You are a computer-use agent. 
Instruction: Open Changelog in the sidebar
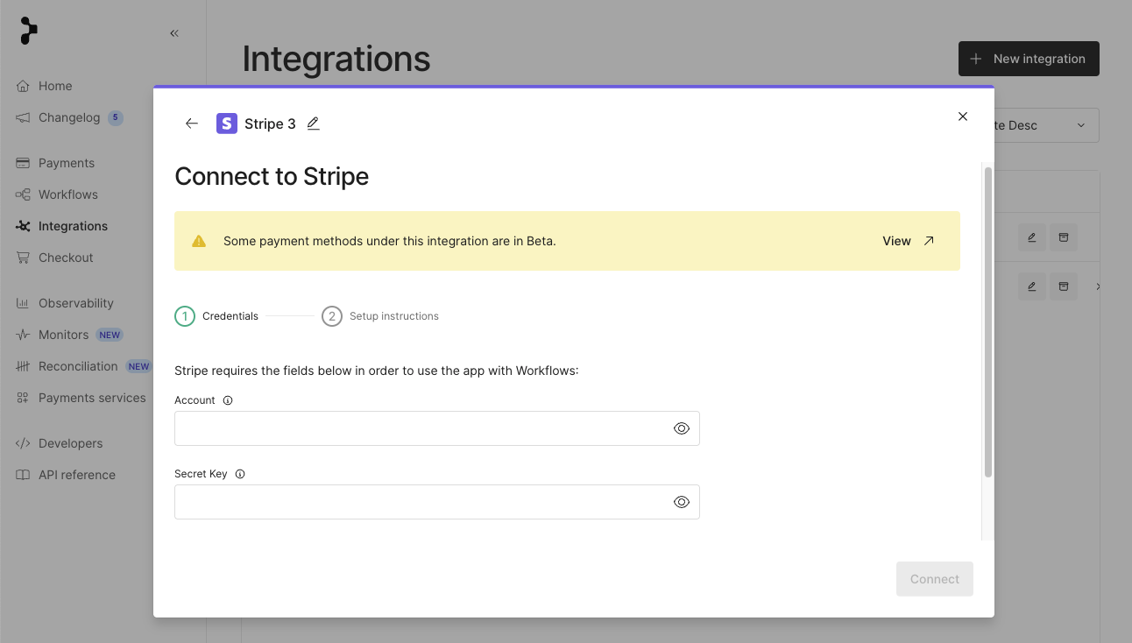point(69,117)
